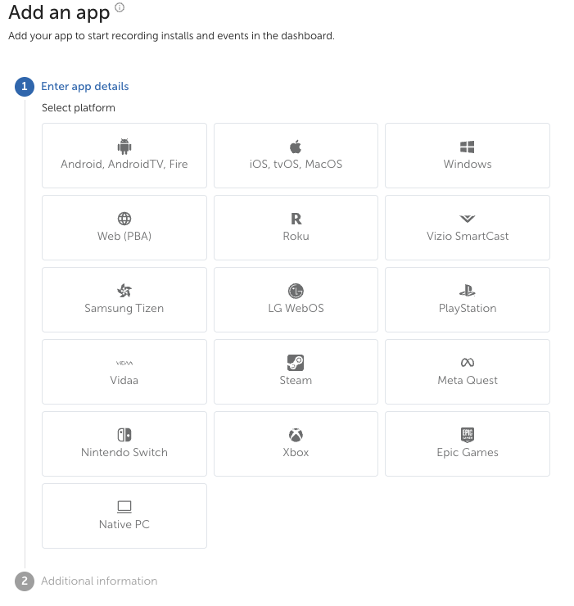Open the info icon beside Add an app

pos(120,7)
